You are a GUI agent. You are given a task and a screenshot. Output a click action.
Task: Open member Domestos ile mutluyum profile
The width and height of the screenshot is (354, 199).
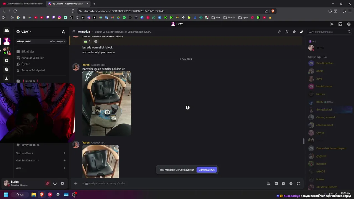[x=329, y=148]
